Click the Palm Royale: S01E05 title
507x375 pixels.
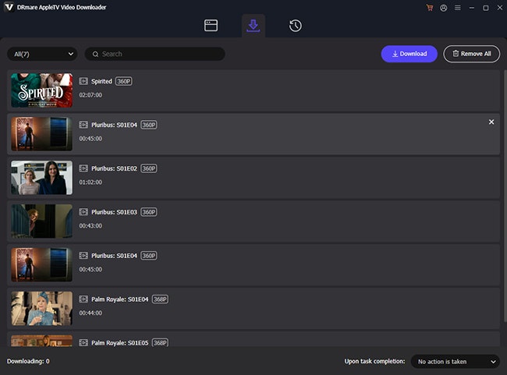coord(119,343)
